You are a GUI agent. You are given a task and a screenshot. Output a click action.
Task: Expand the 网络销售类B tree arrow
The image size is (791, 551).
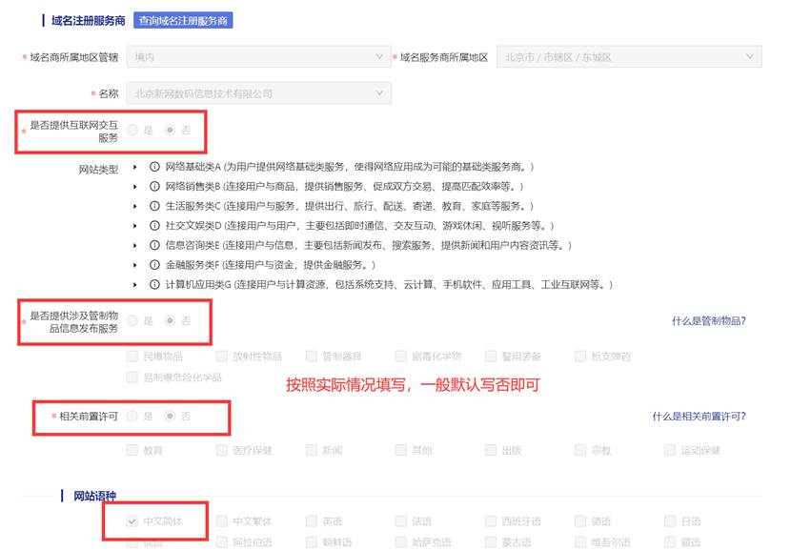[x=134, y=186]
